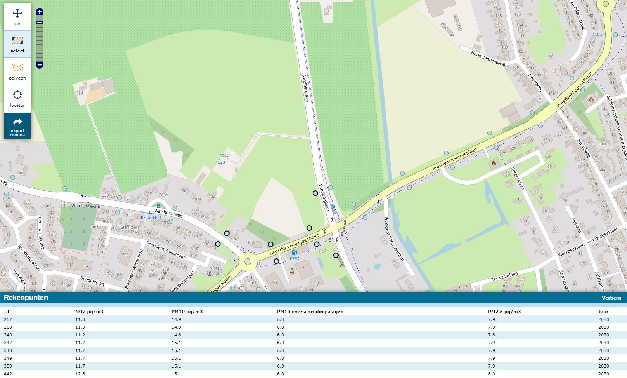Click PM10 value 14.8 in row 340
The image size is (627, 378).
pyautogui.click(x=176, y=335)
